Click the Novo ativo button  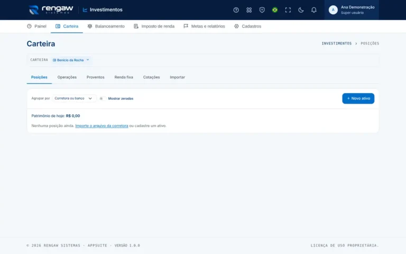point(358,98)
